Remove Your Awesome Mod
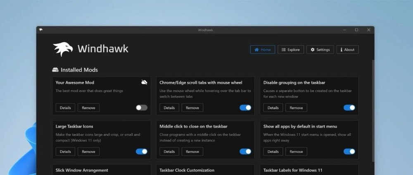Viewport: 413px width, 175px height. tap(88, 108)
